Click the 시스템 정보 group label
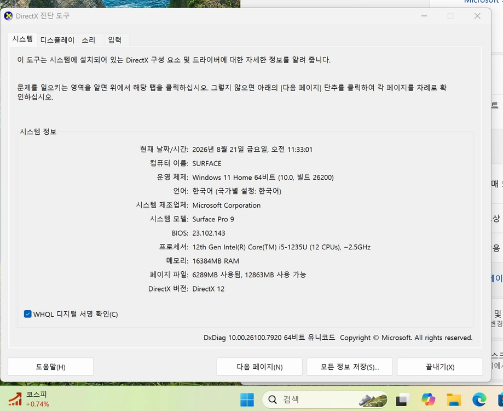This screenshot has width=503, height=411. (38, 132)
